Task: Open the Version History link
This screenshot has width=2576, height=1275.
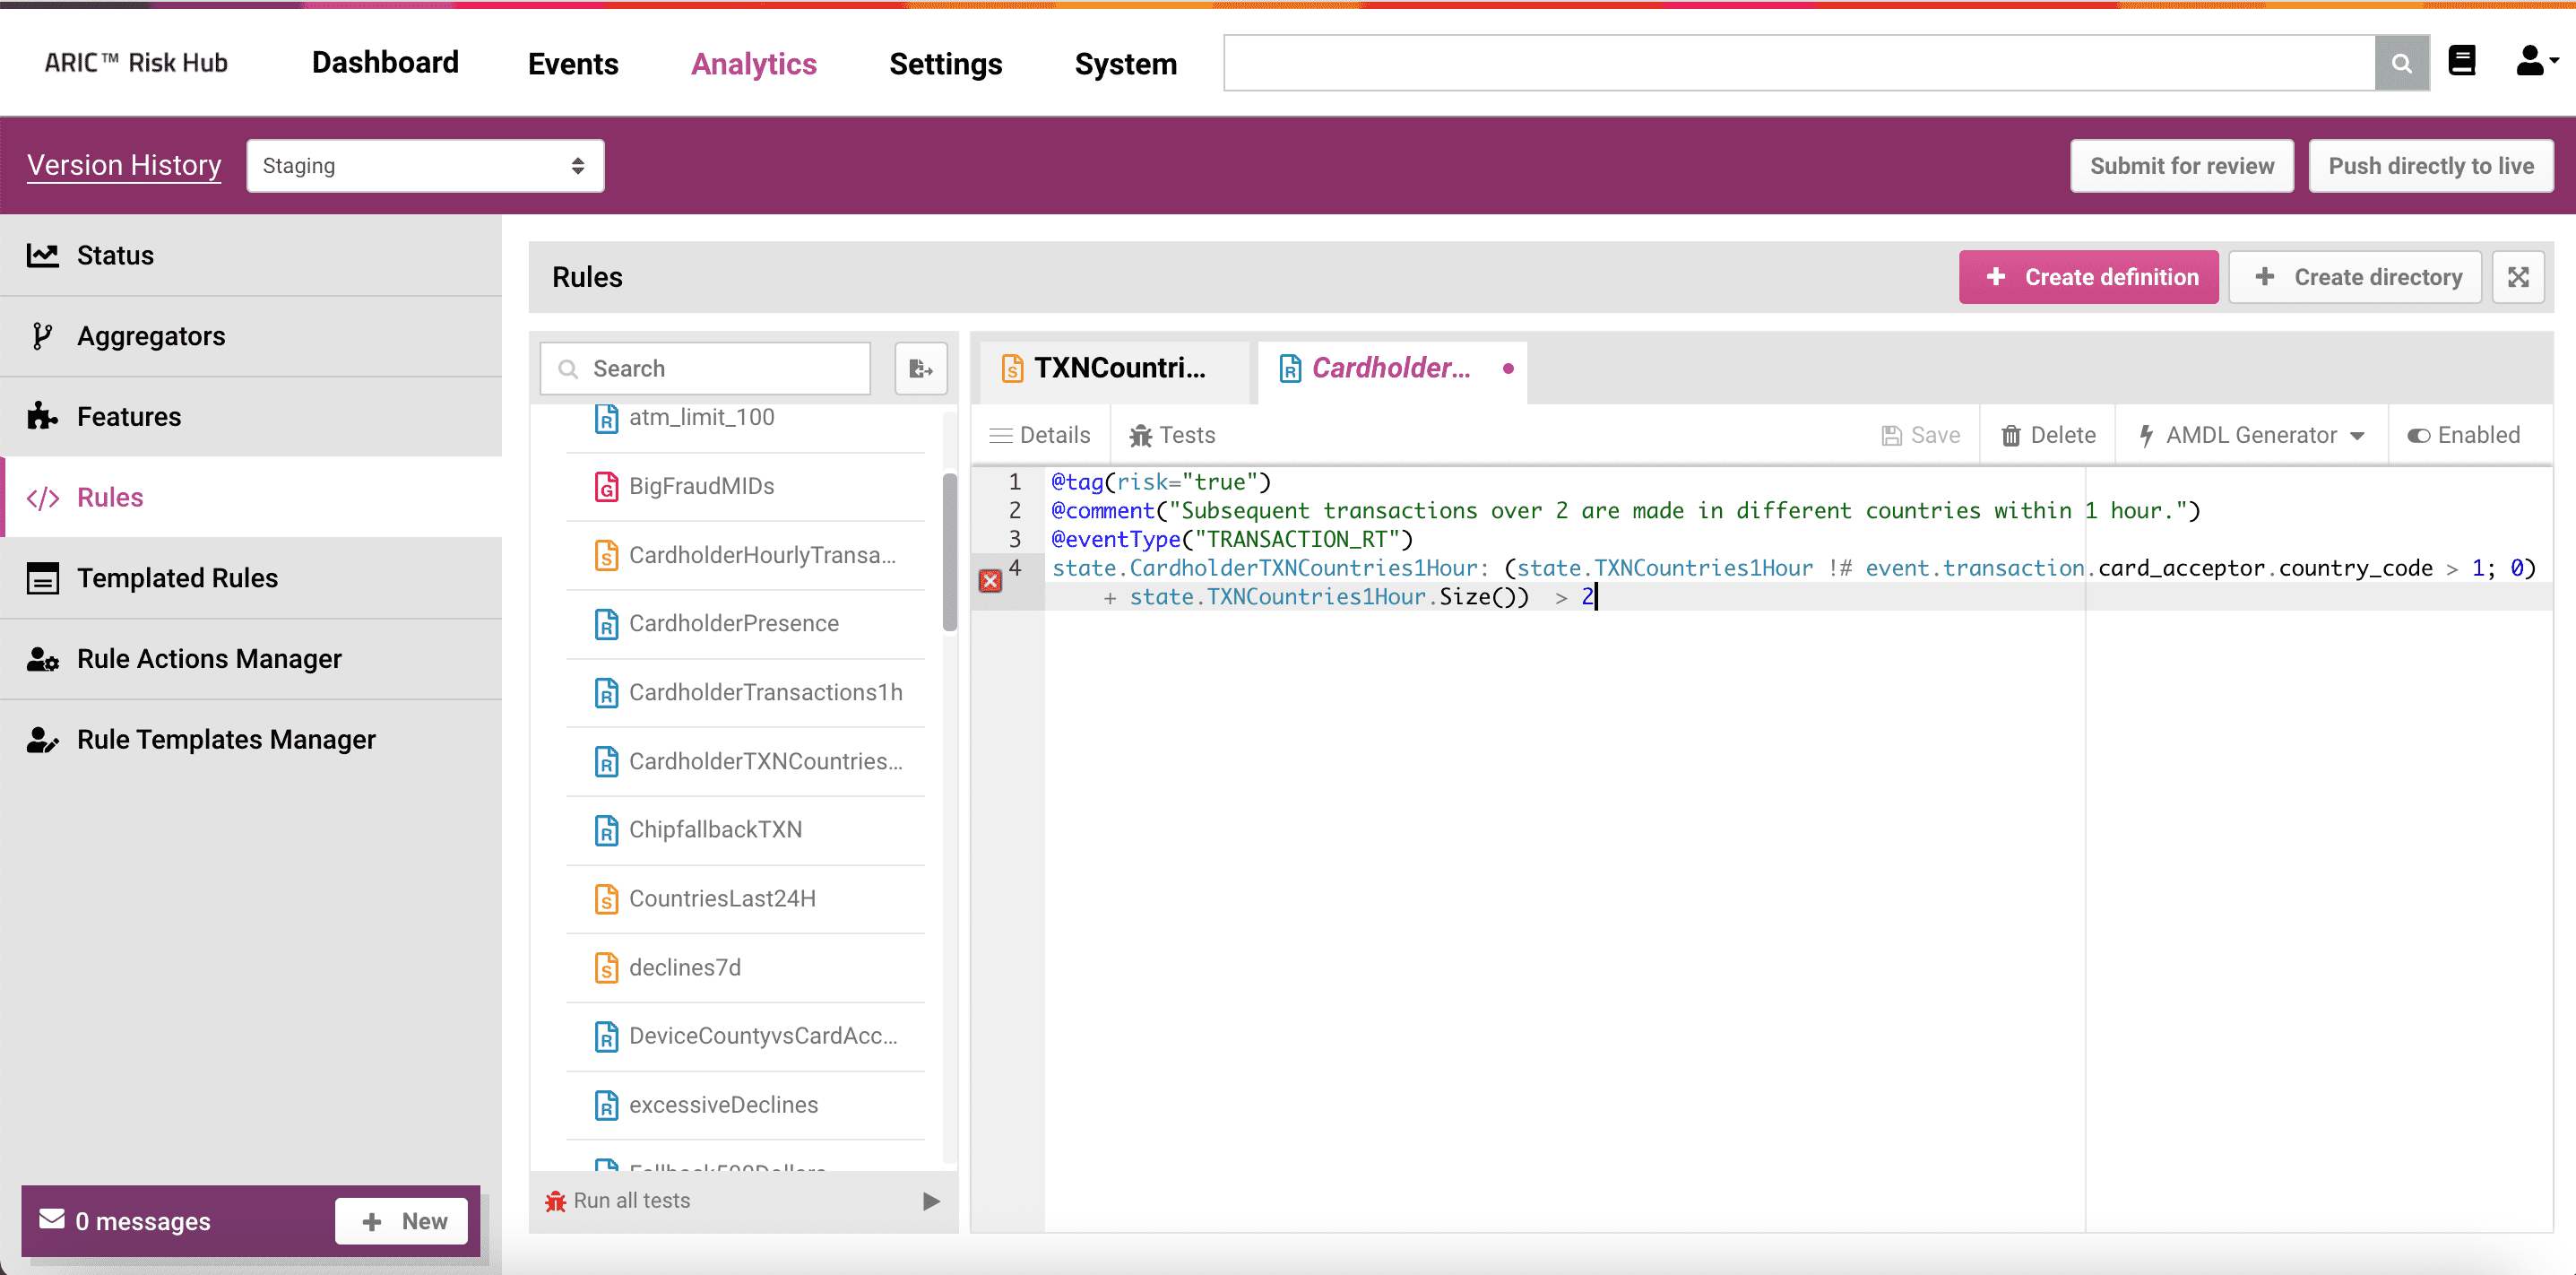Action: (124, 165)
